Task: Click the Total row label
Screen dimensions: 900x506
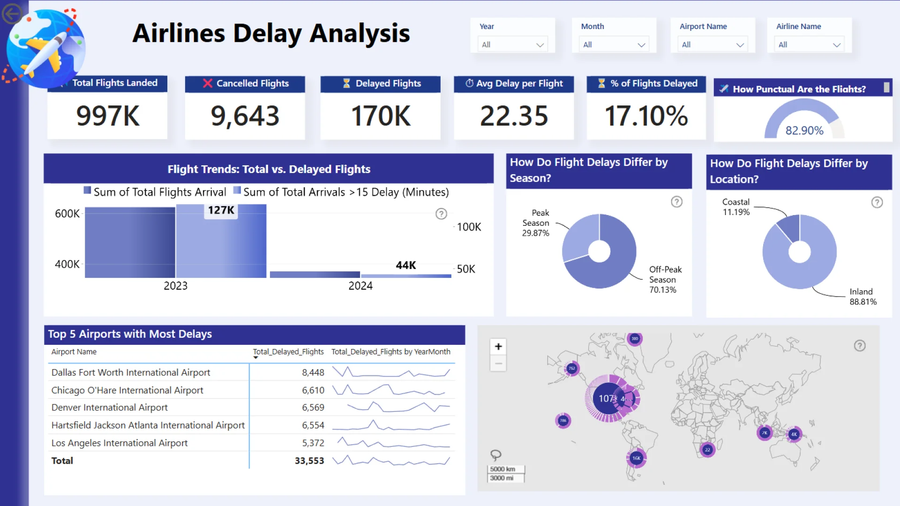Action: [62, 461]
